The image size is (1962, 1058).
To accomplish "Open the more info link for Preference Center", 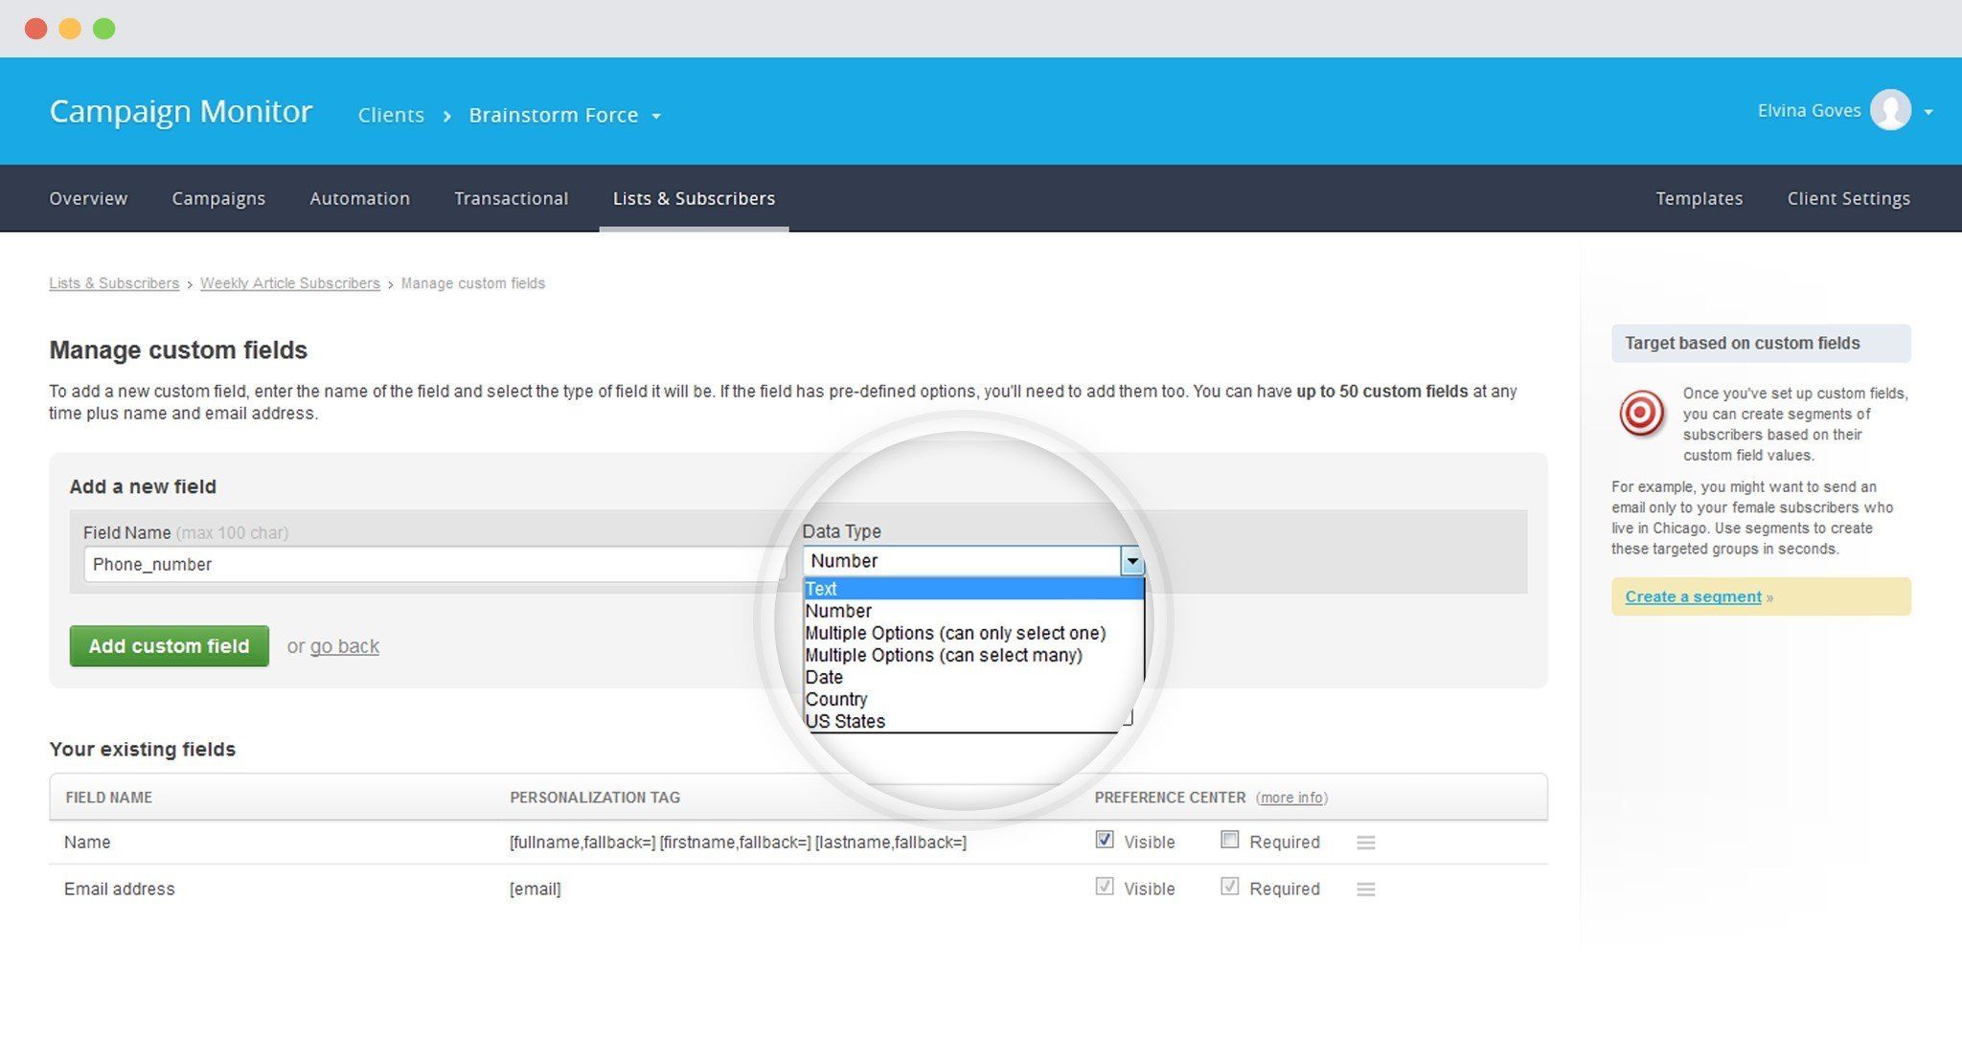I will pyautogui.click(x=1291, y=798).
